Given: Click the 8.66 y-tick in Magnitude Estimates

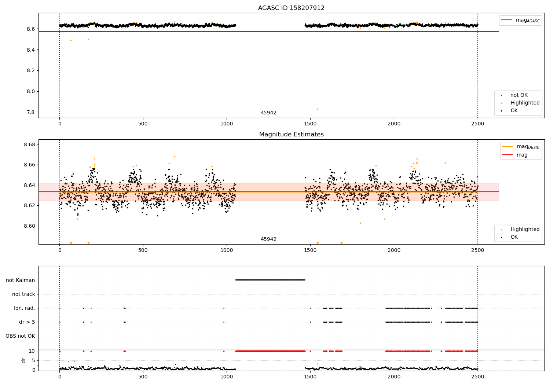Looking at the screenshot, I should (29, 165).
